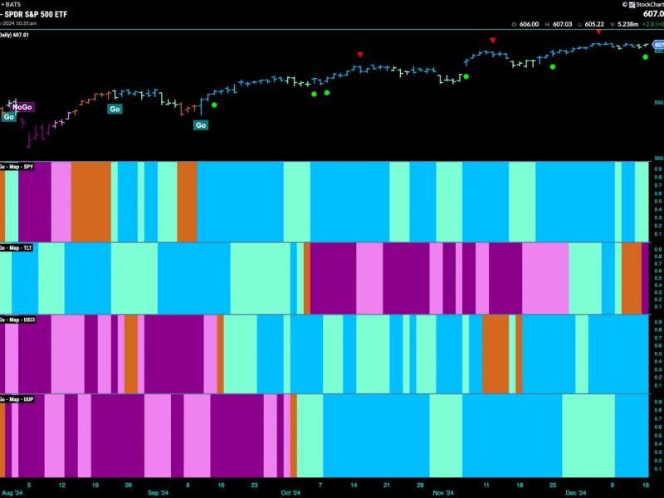Click the narrow orange band in UUP map, October
This screenshot has width=664, height=498.
click(294, 436)
